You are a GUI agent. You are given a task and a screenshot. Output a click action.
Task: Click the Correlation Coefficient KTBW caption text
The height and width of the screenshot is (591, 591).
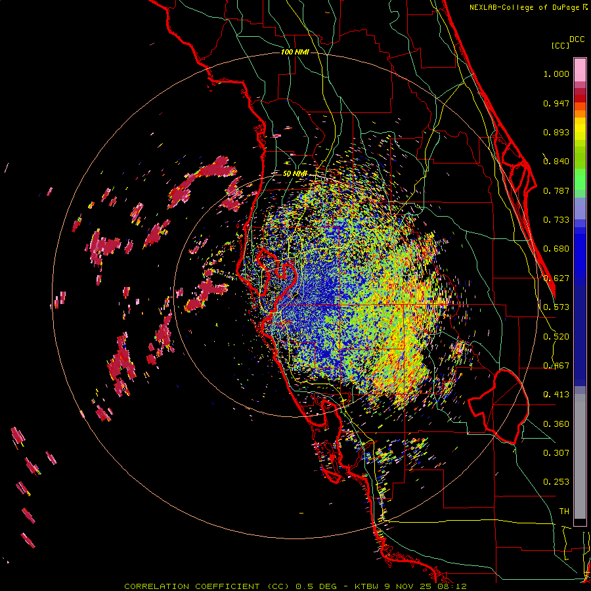(295, 586)
